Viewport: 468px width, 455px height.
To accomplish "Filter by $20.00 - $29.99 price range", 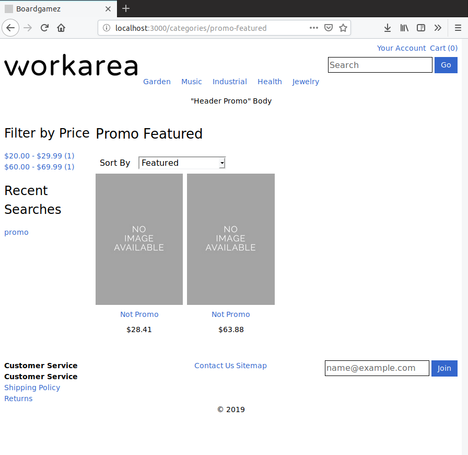I will coord(39,156).
